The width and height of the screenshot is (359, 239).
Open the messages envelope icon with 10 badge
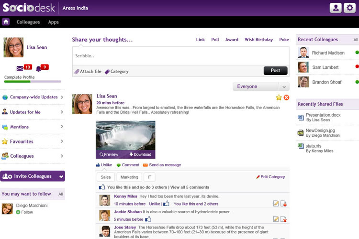click(20, 68)
